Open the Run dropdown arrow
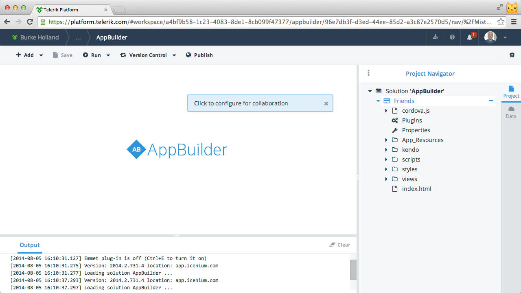The width and height of the screenshot is (521, 293). pos(108,55)
